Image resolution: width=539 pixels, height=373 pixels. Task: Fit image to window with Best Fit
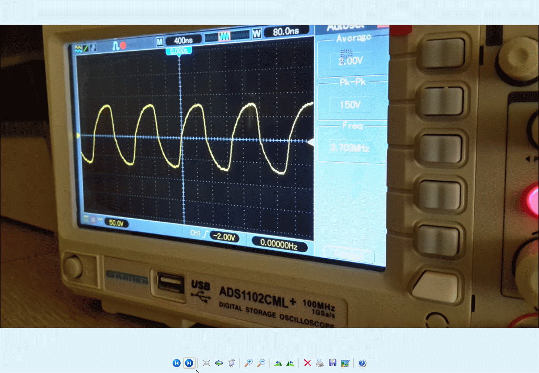(x=206, y=363)
